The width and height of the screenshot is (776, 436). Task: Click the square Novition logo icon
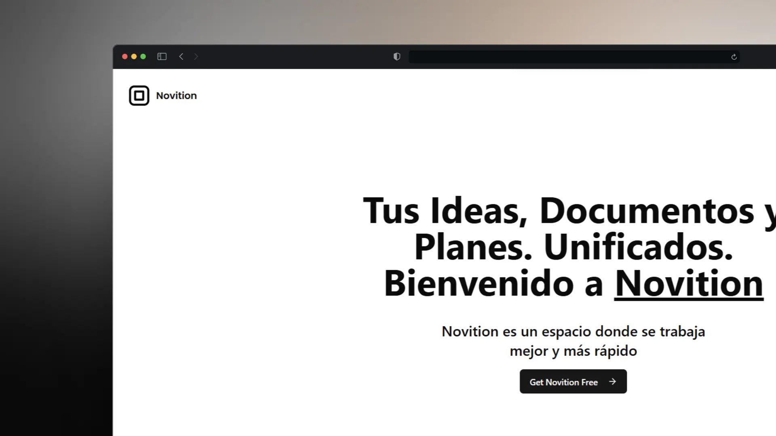(x=139, y=96)
